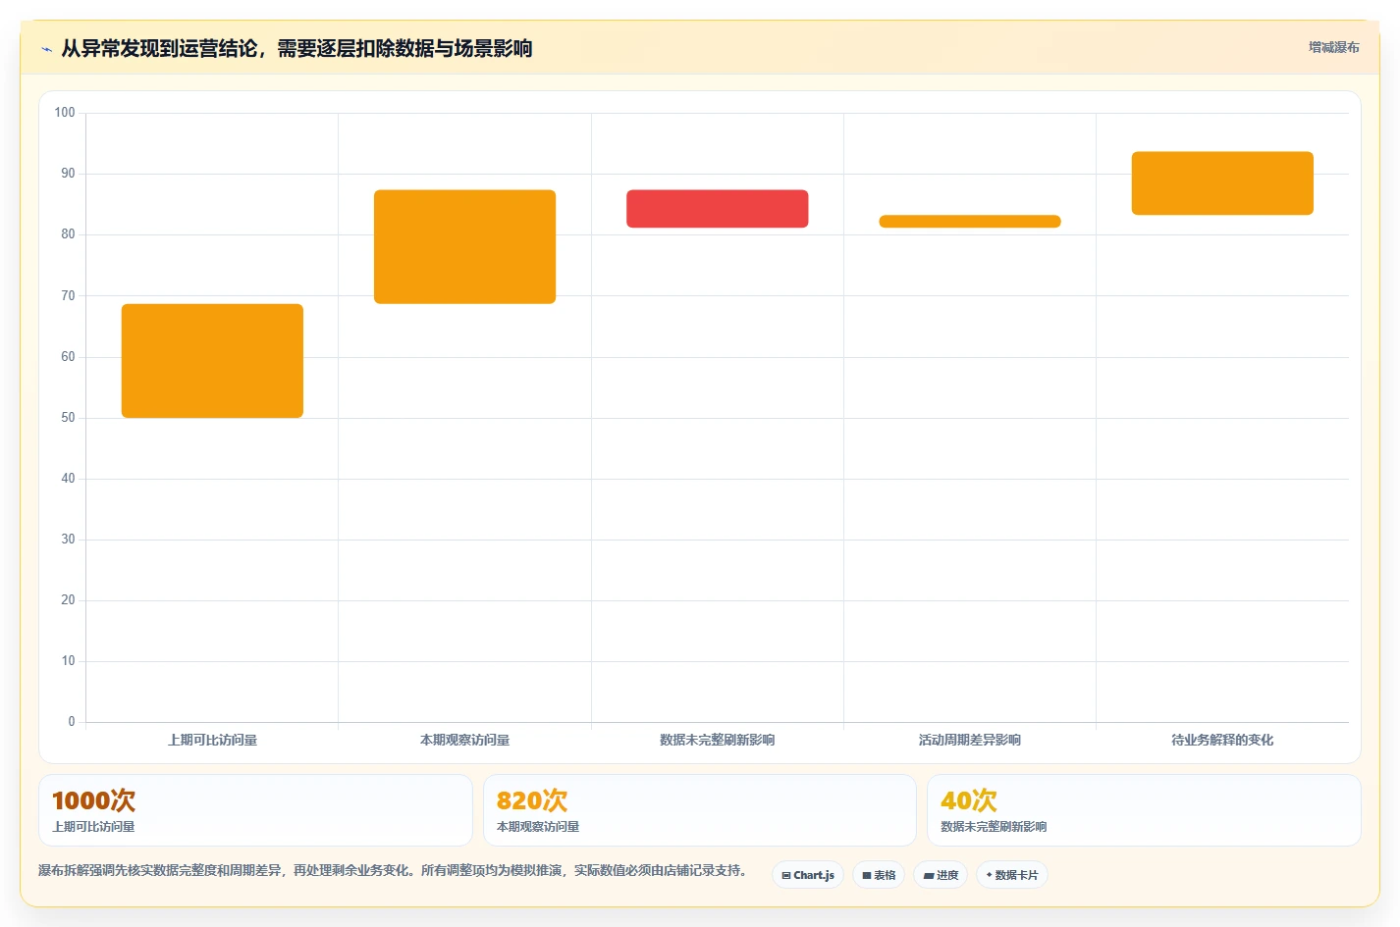Click x-axis label 上期可比访问量
This screenshot has height=927, width=1400.
coord(212,740)
